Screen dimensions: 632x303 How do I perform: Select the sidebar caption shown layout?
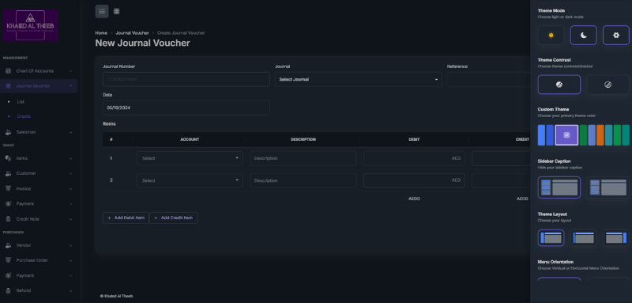(559, 187)
